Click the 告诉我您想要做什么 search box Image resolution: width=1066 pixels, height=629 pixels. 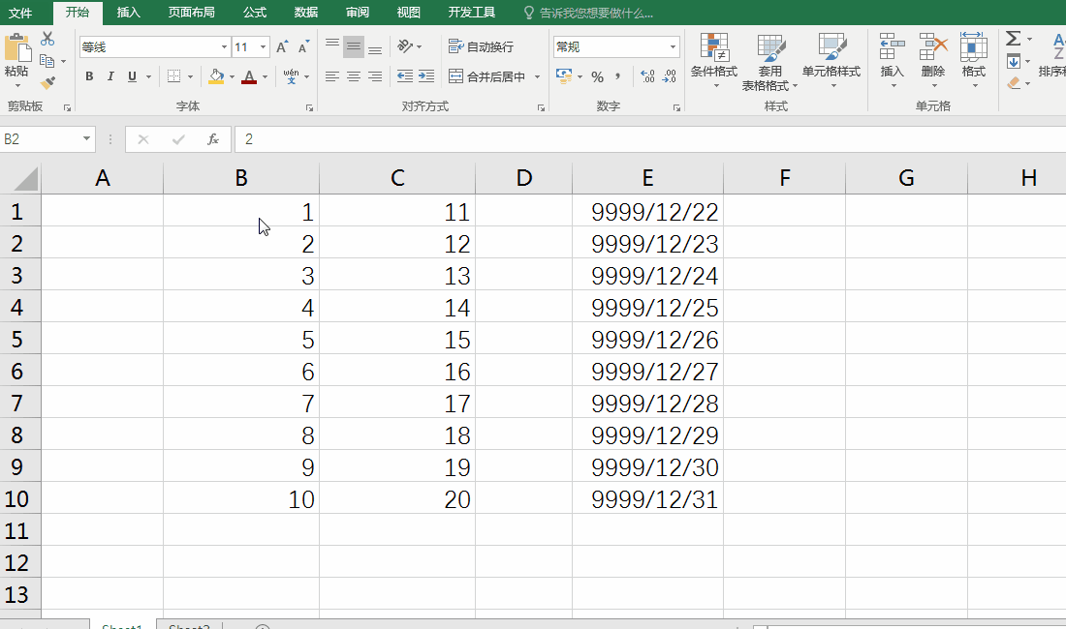coord(589,13)
